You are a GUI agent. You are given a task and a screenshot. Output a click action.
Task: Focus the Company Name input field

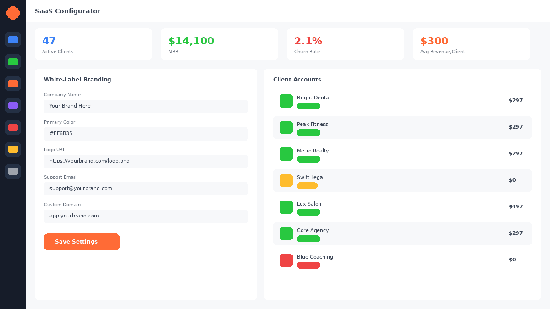(146, 106)
